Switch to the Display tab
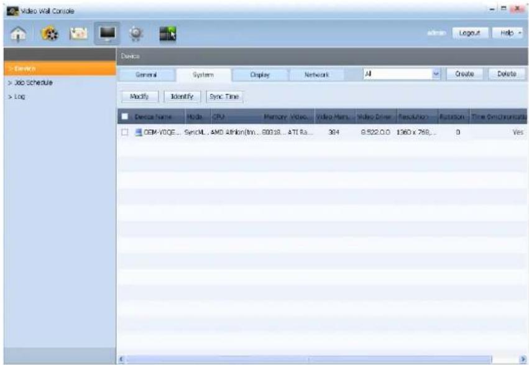 pos(260,75)
